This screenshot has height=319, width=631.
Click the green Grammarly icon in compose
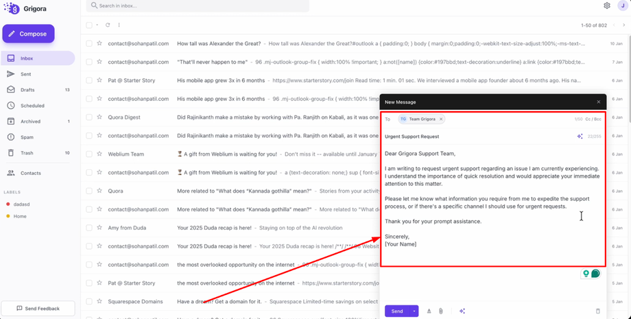tap(595, 274)
